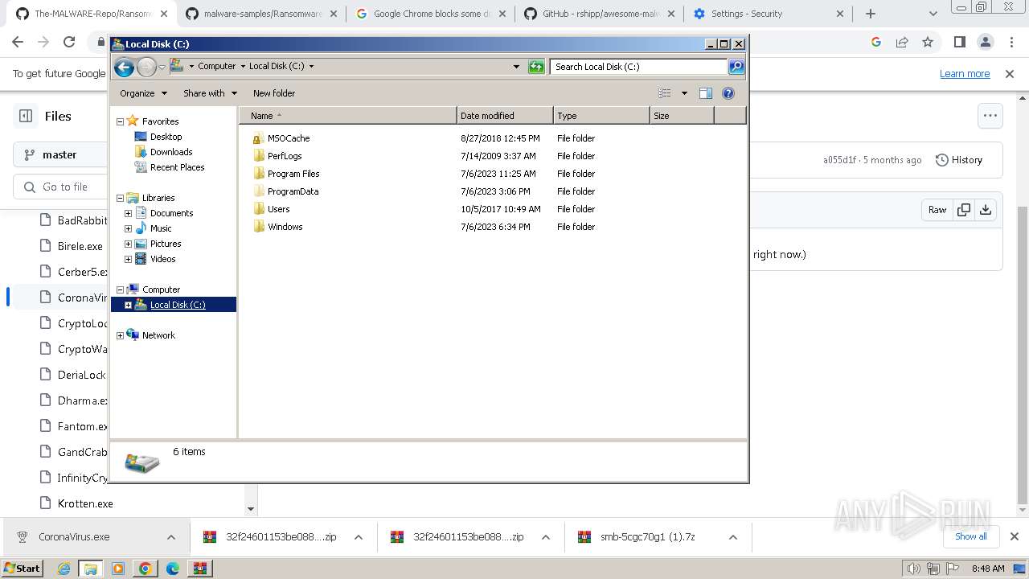Open the view options dropdown arrow
This screenshot has width=1029, height=579.
click(x=684, y=93)
